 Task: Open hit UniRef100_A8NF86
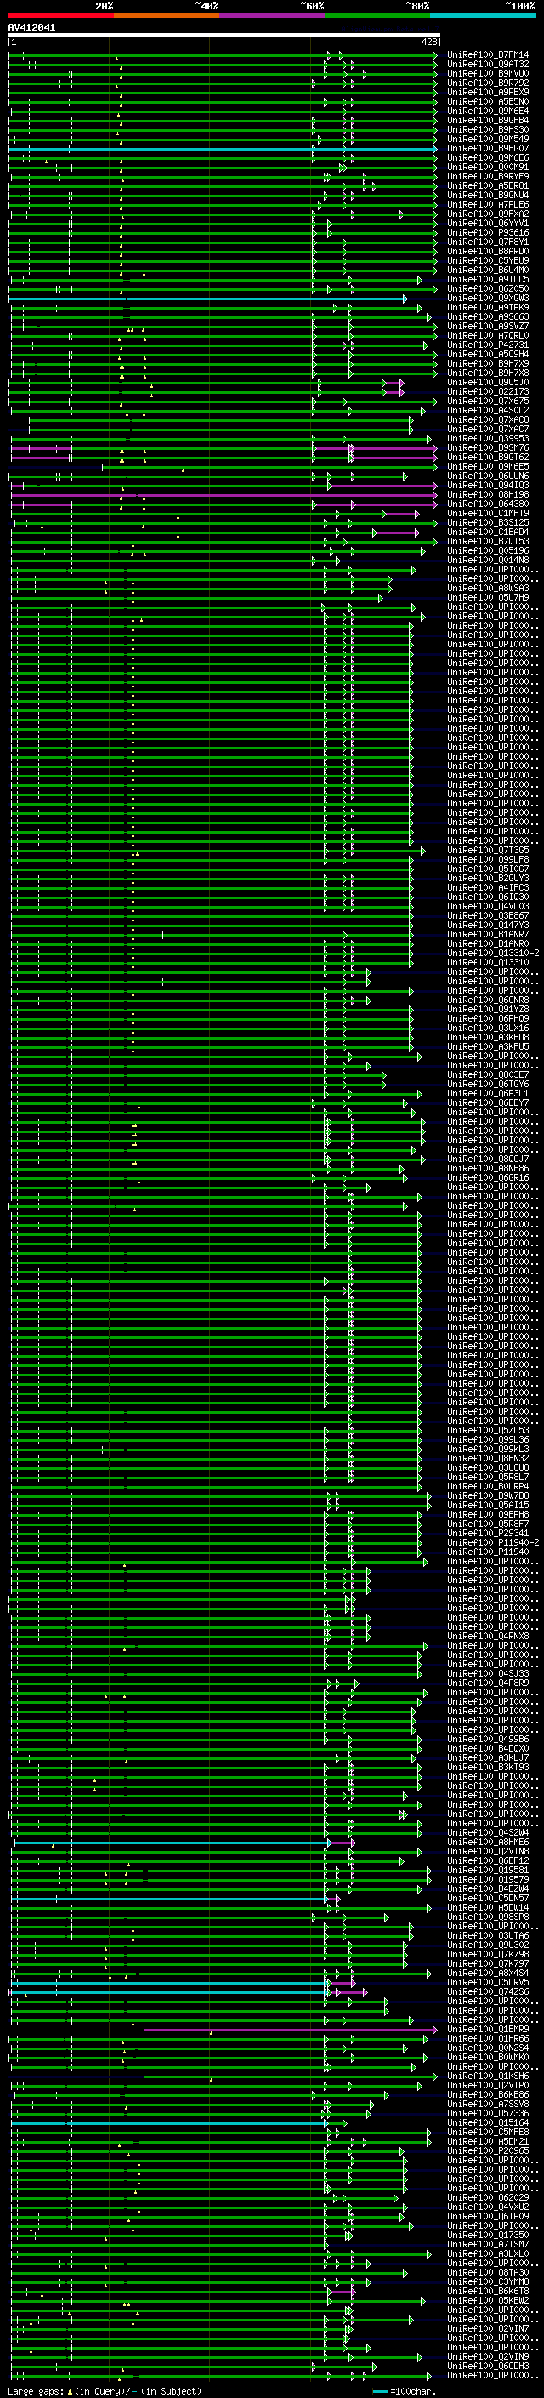[x=488, y=1167]
